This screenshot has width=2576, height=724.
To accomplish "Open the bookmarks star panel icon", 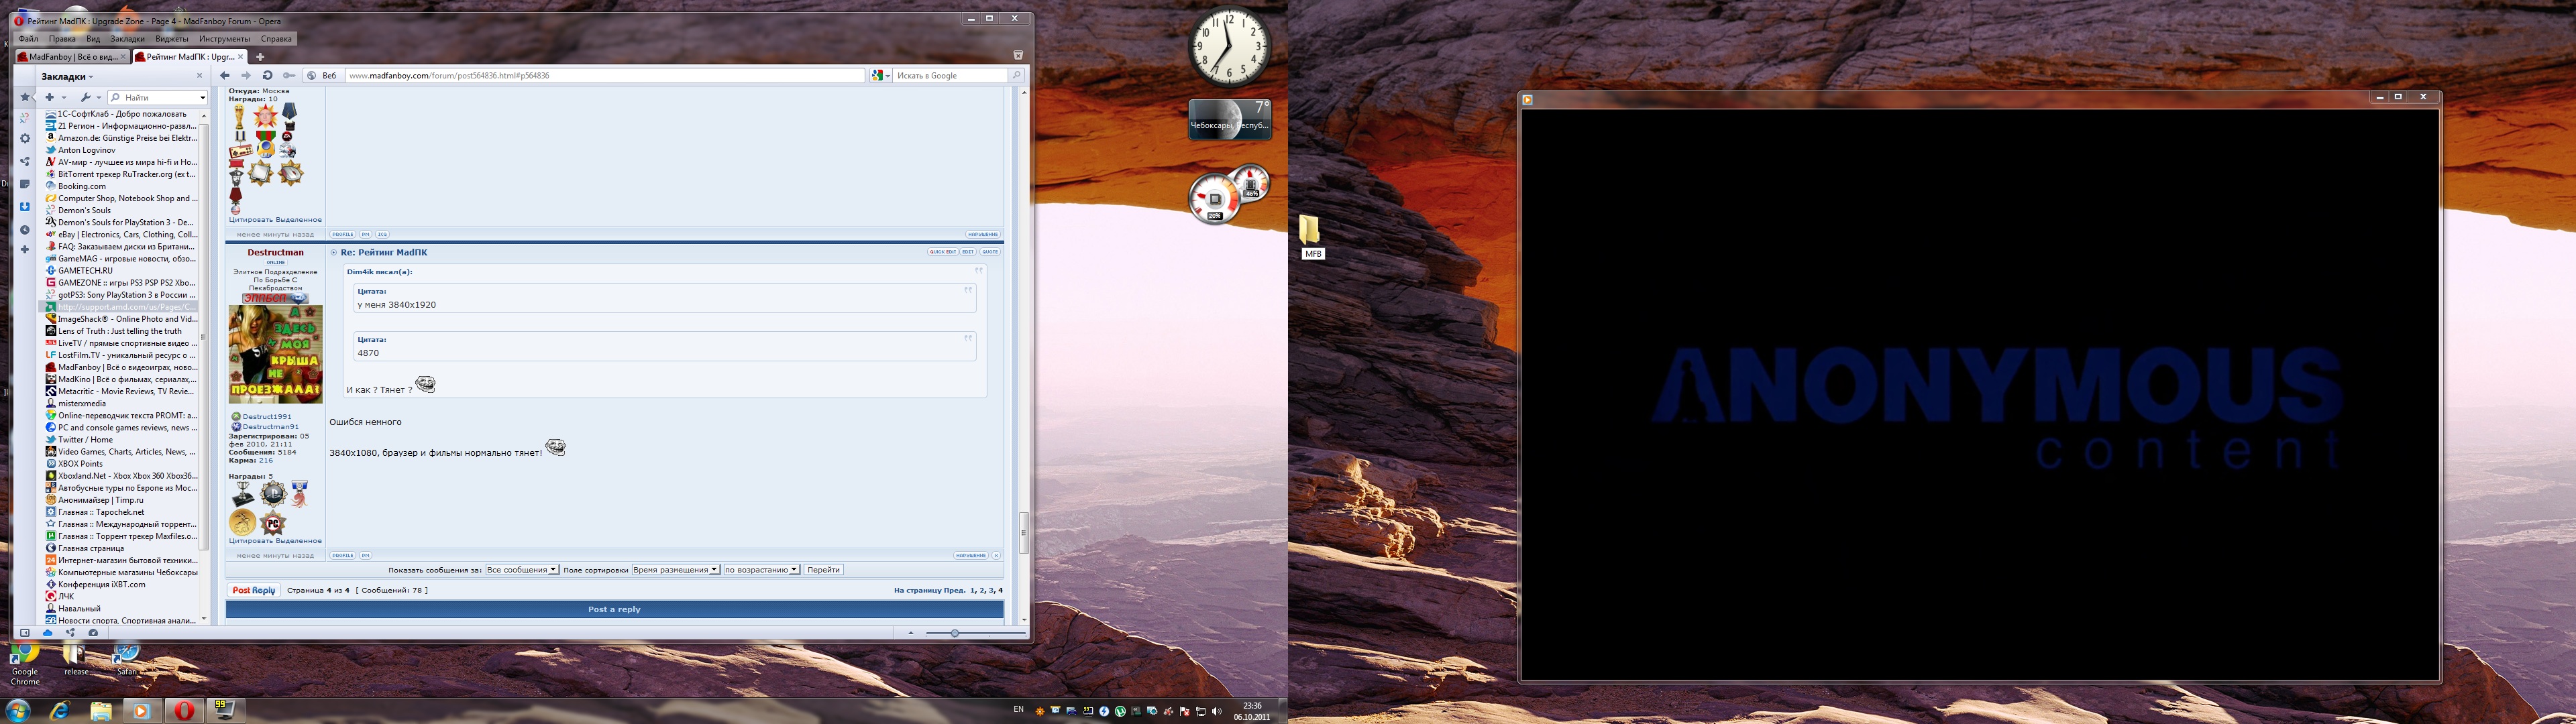I will tap(25, 97).
